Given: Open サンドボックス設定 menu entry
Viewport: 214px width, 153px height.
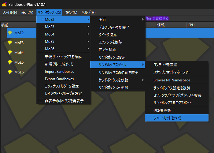Looking at the screenshot, I should click(117, 58).
